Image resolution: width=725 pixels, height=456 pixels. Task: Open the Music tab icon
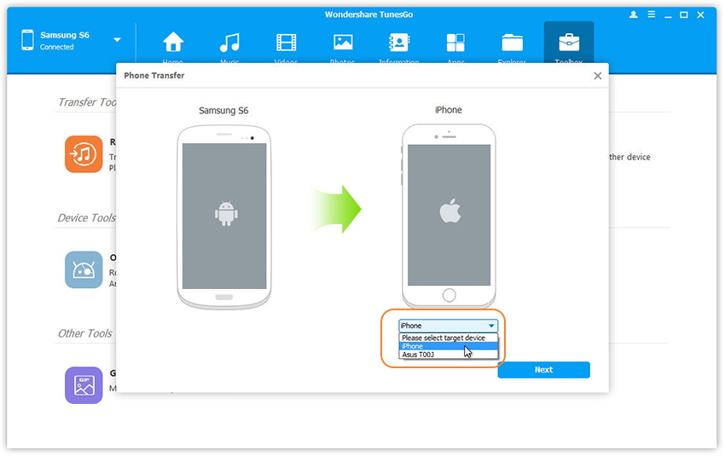(229, 42)
